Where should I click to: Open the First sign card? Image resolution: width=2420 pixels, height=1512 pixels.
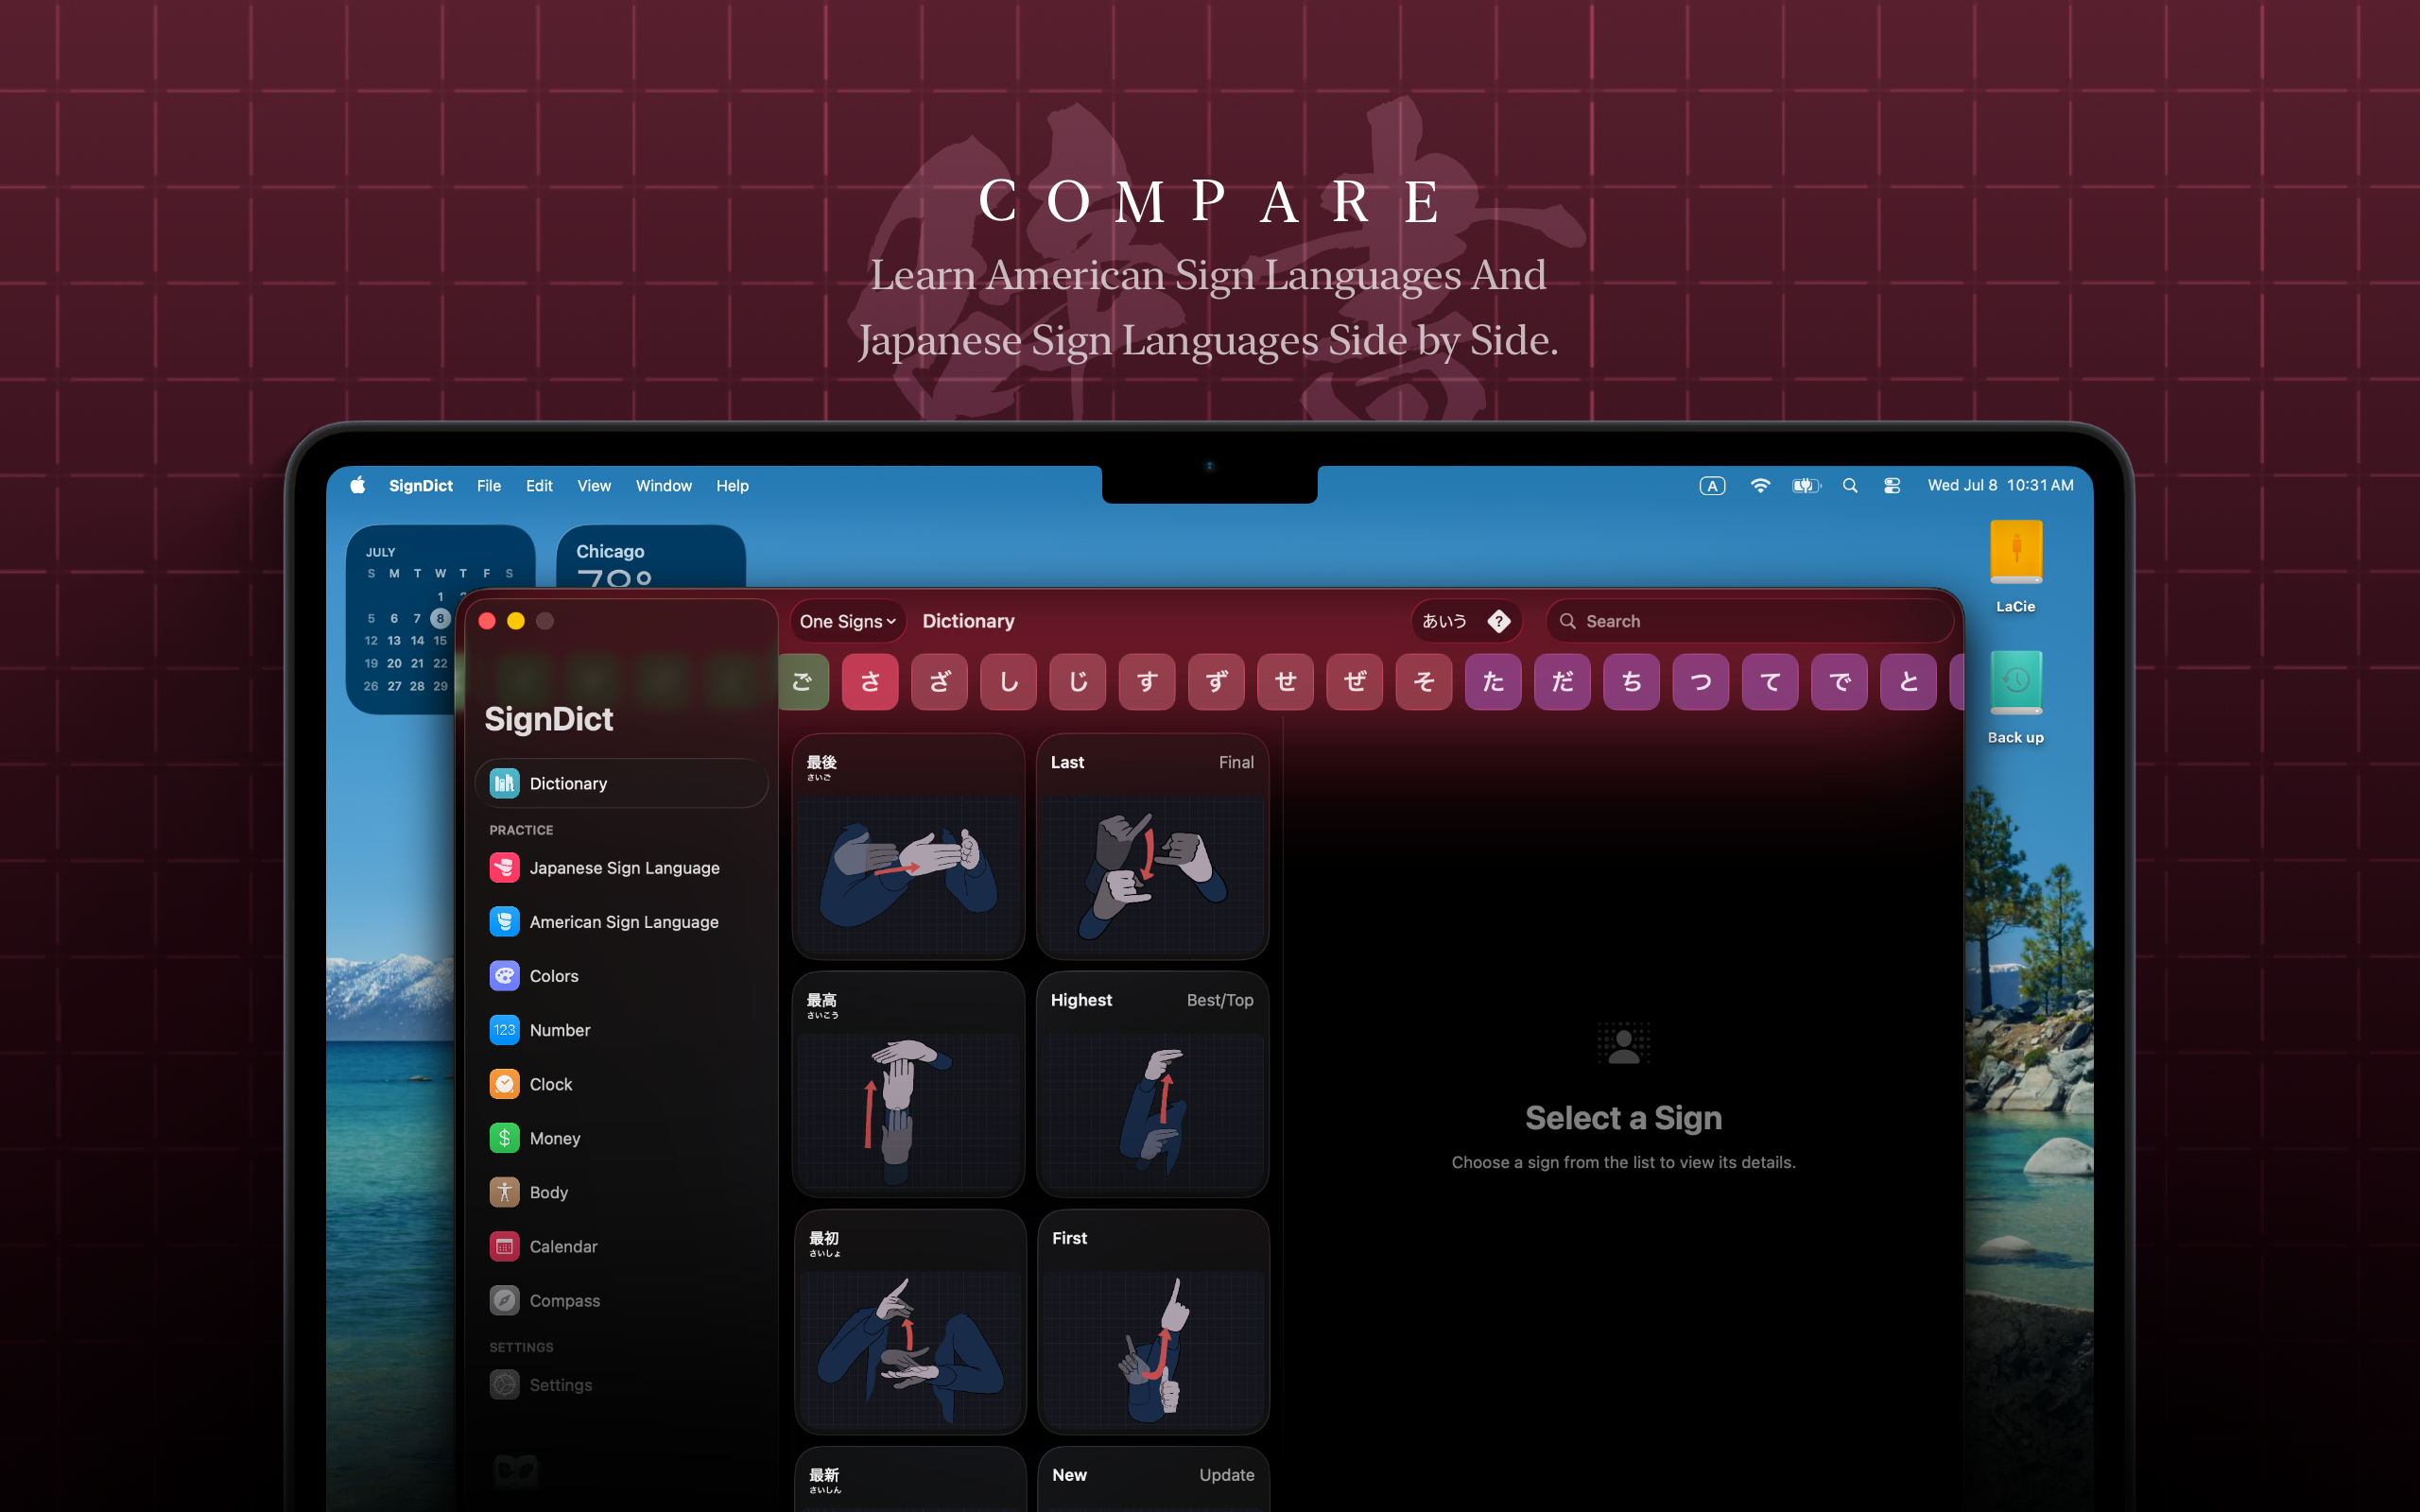1153,1322
